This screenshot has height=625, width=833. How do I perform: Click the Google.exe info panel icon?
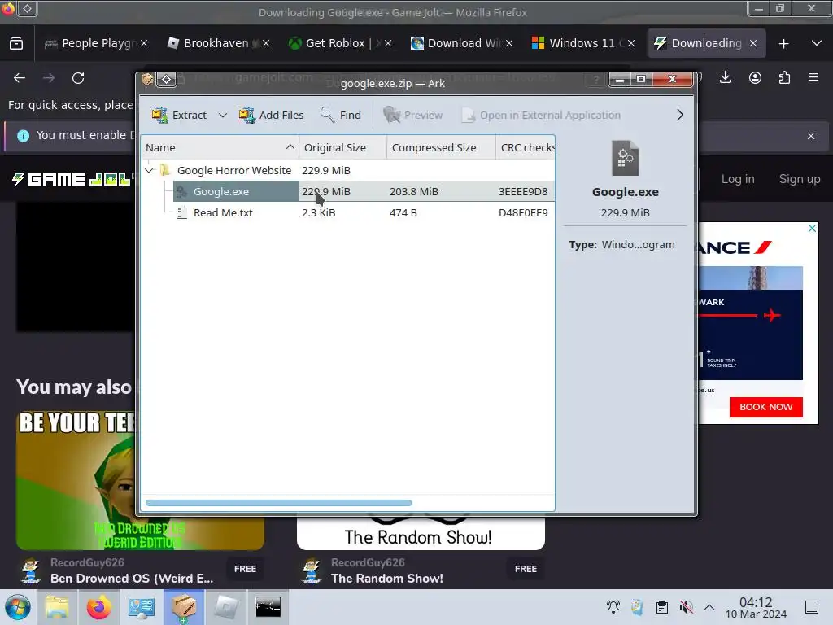click(x=626, y=158)
